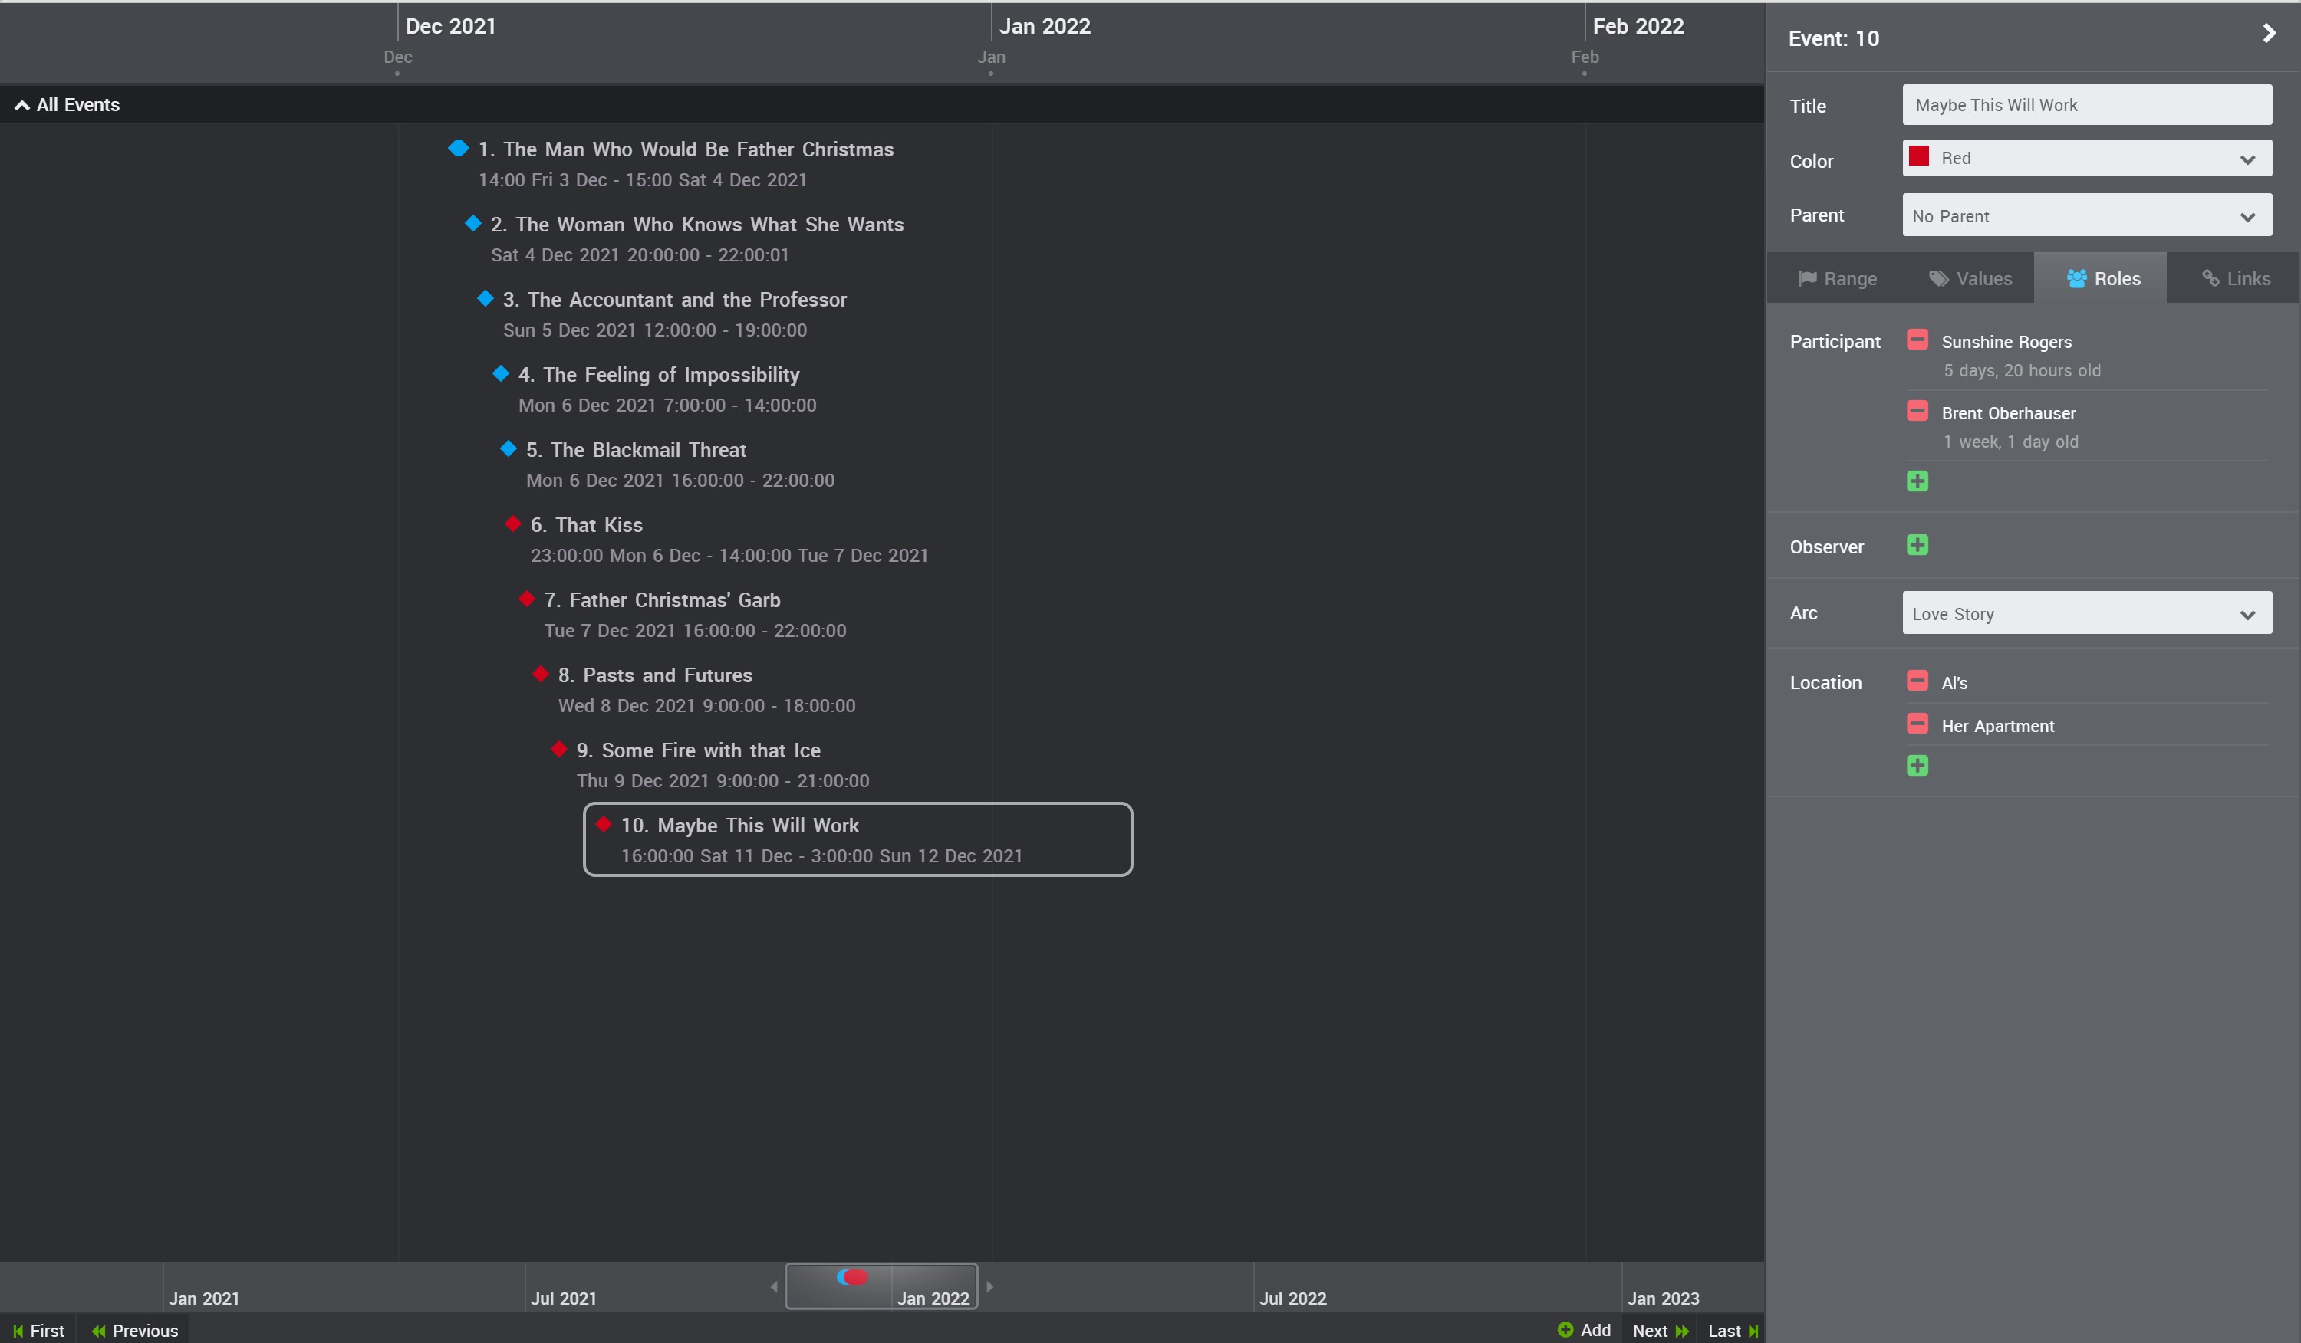The width and height of the screenshot is (2301, 1343).
Task: Add a new Participant with the green plus
Action: pos(1917,481)
